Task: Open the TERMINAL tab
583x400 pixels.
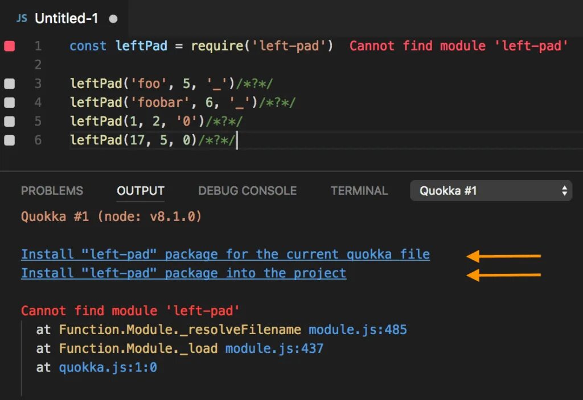Action: 360,191
